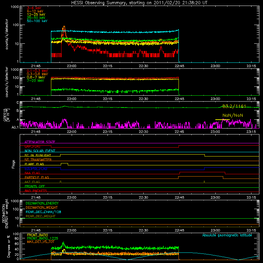Click the raised PARTICLE_FLAG segment after 22:45

click(201, 177)
